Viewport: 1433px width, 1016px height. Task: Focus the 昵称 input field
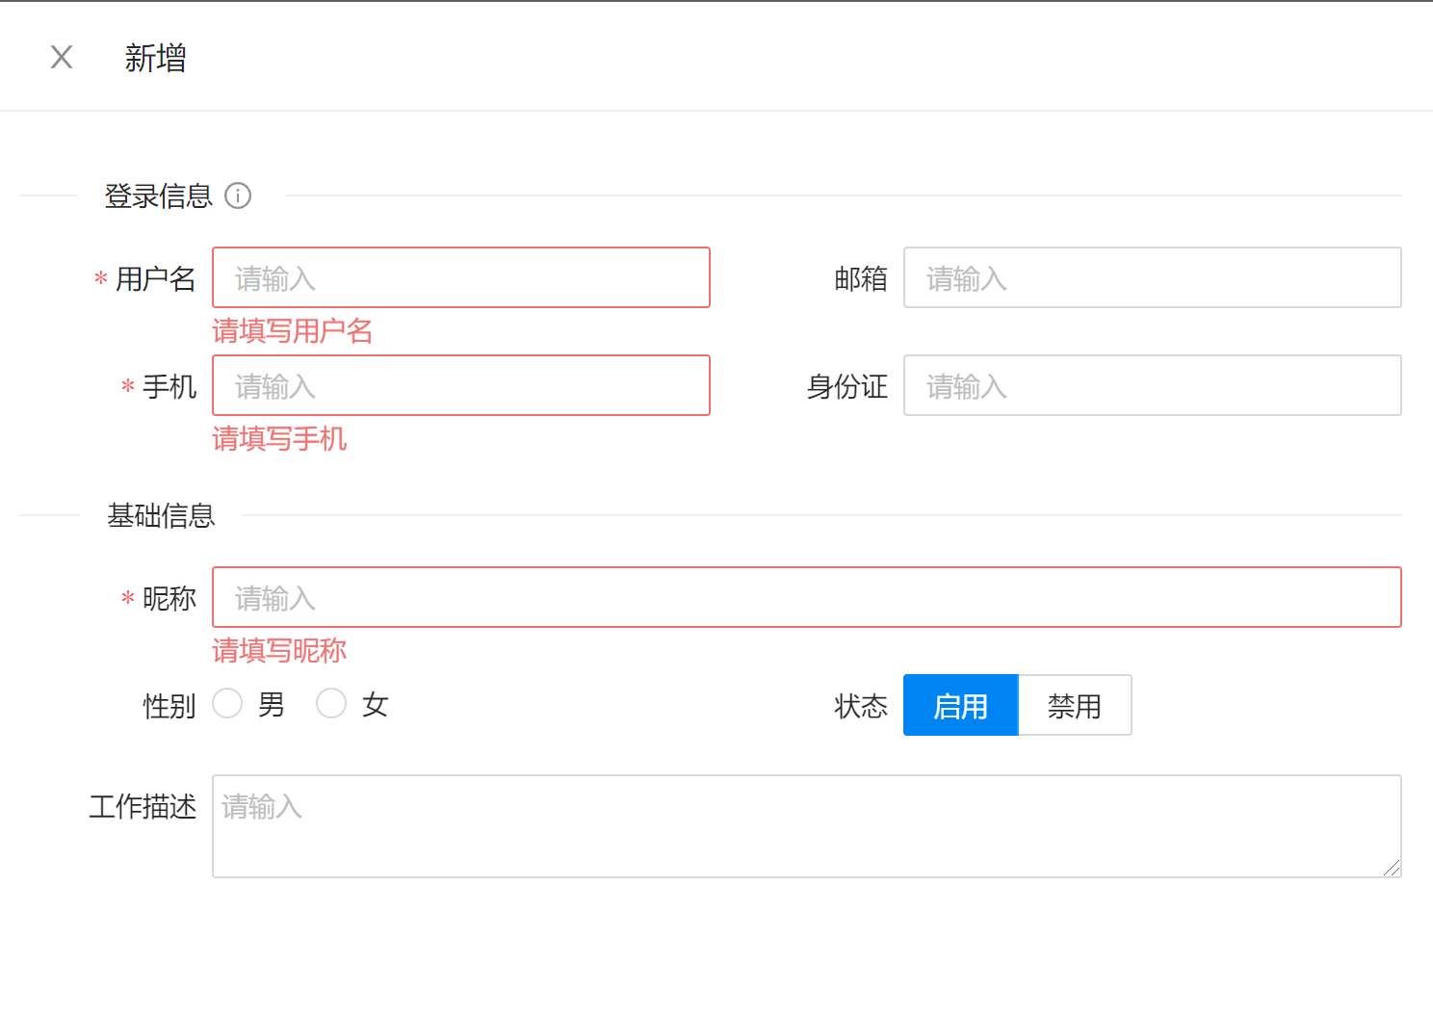point(806,598)
